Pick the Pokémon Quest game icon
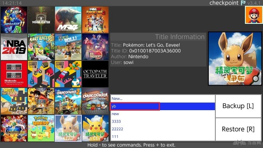This screenshot has width=263, height=148. click(41, 128)
